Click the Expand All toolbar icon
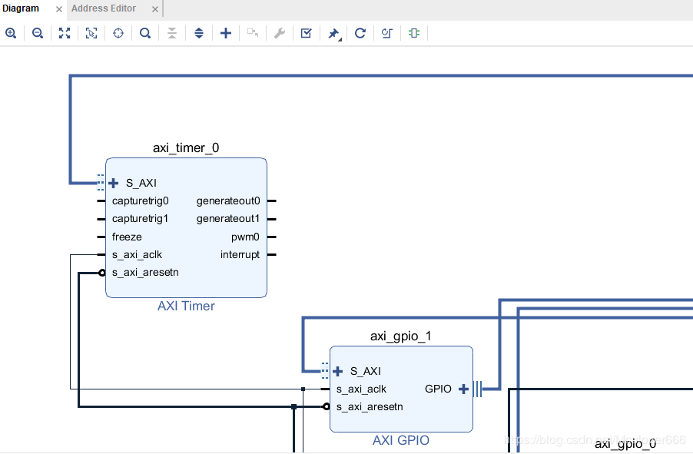Image resolution: width=693 pixels, height=454 pixels. click(x=199, y=33)
